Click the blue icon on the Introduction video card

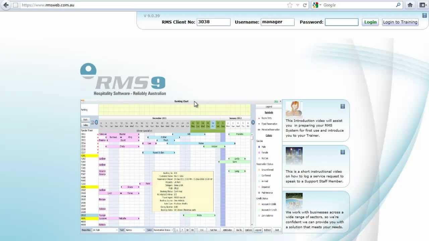click(x=343, y=106)
